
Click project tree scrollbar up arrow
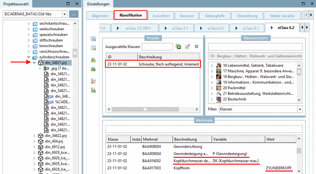75,24
